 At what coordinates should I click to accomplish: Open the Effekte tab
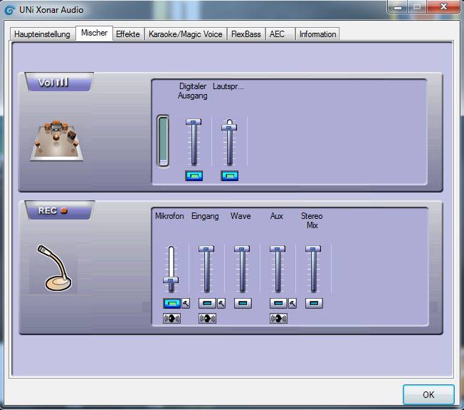click(128, 34)
